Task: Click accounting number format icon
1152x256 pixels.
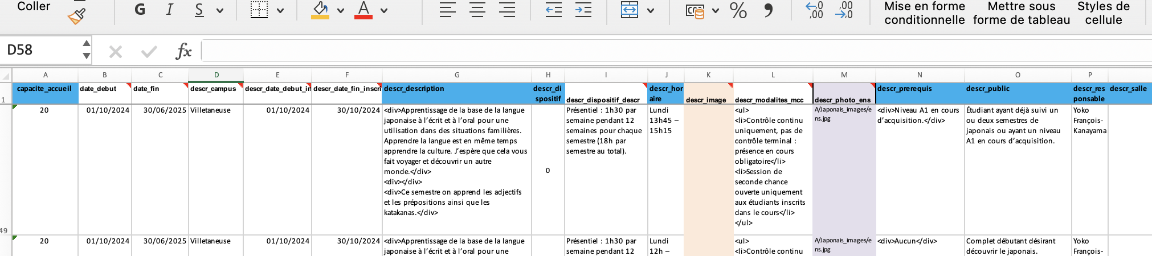Action: point(695,11)
